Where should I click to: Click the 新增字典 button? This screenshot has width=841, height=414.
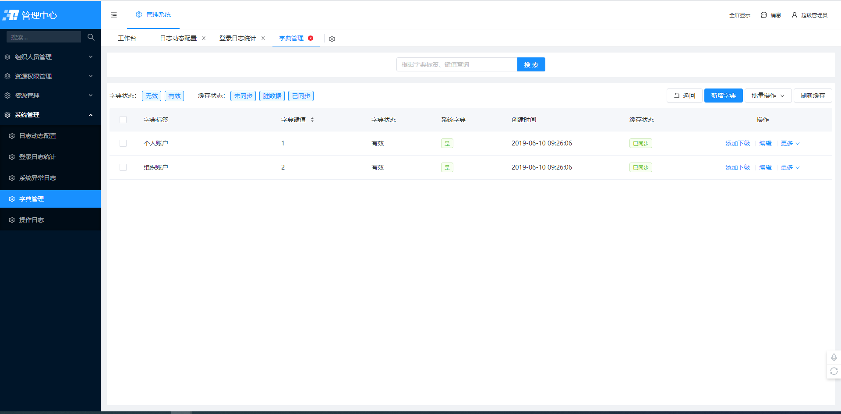(724, 96)
